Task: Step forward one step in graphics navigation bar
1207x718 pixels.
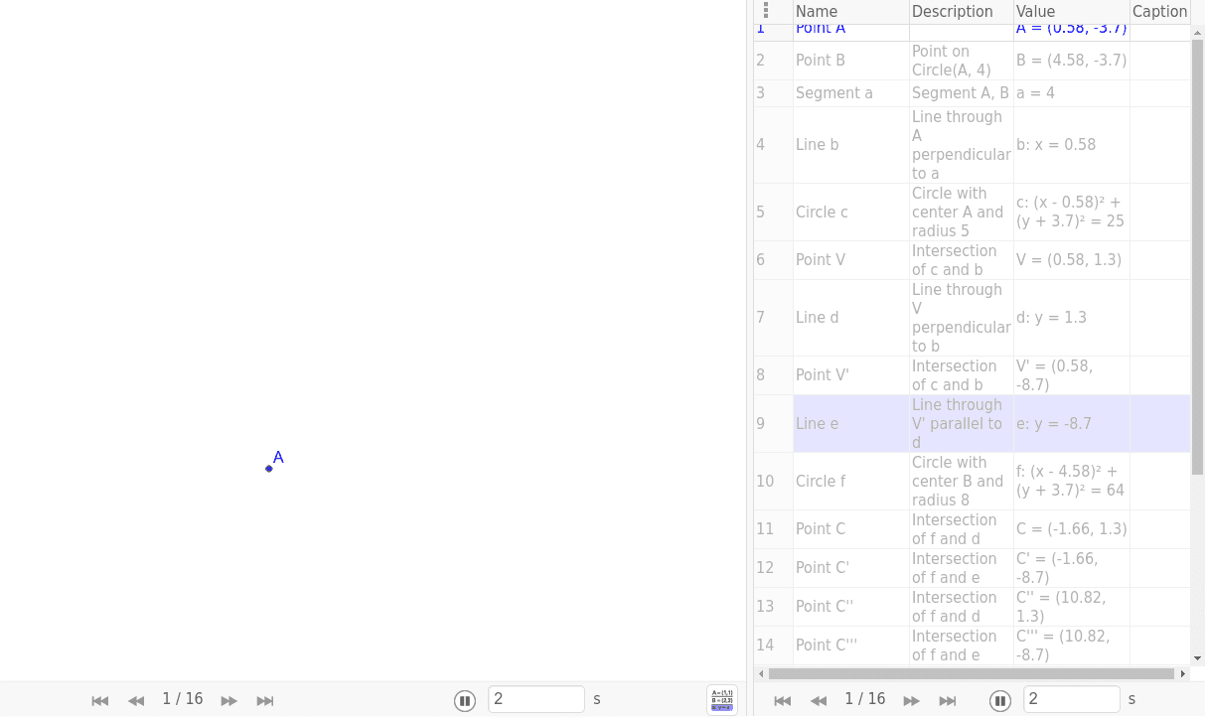Action: (x=229, y=701)
